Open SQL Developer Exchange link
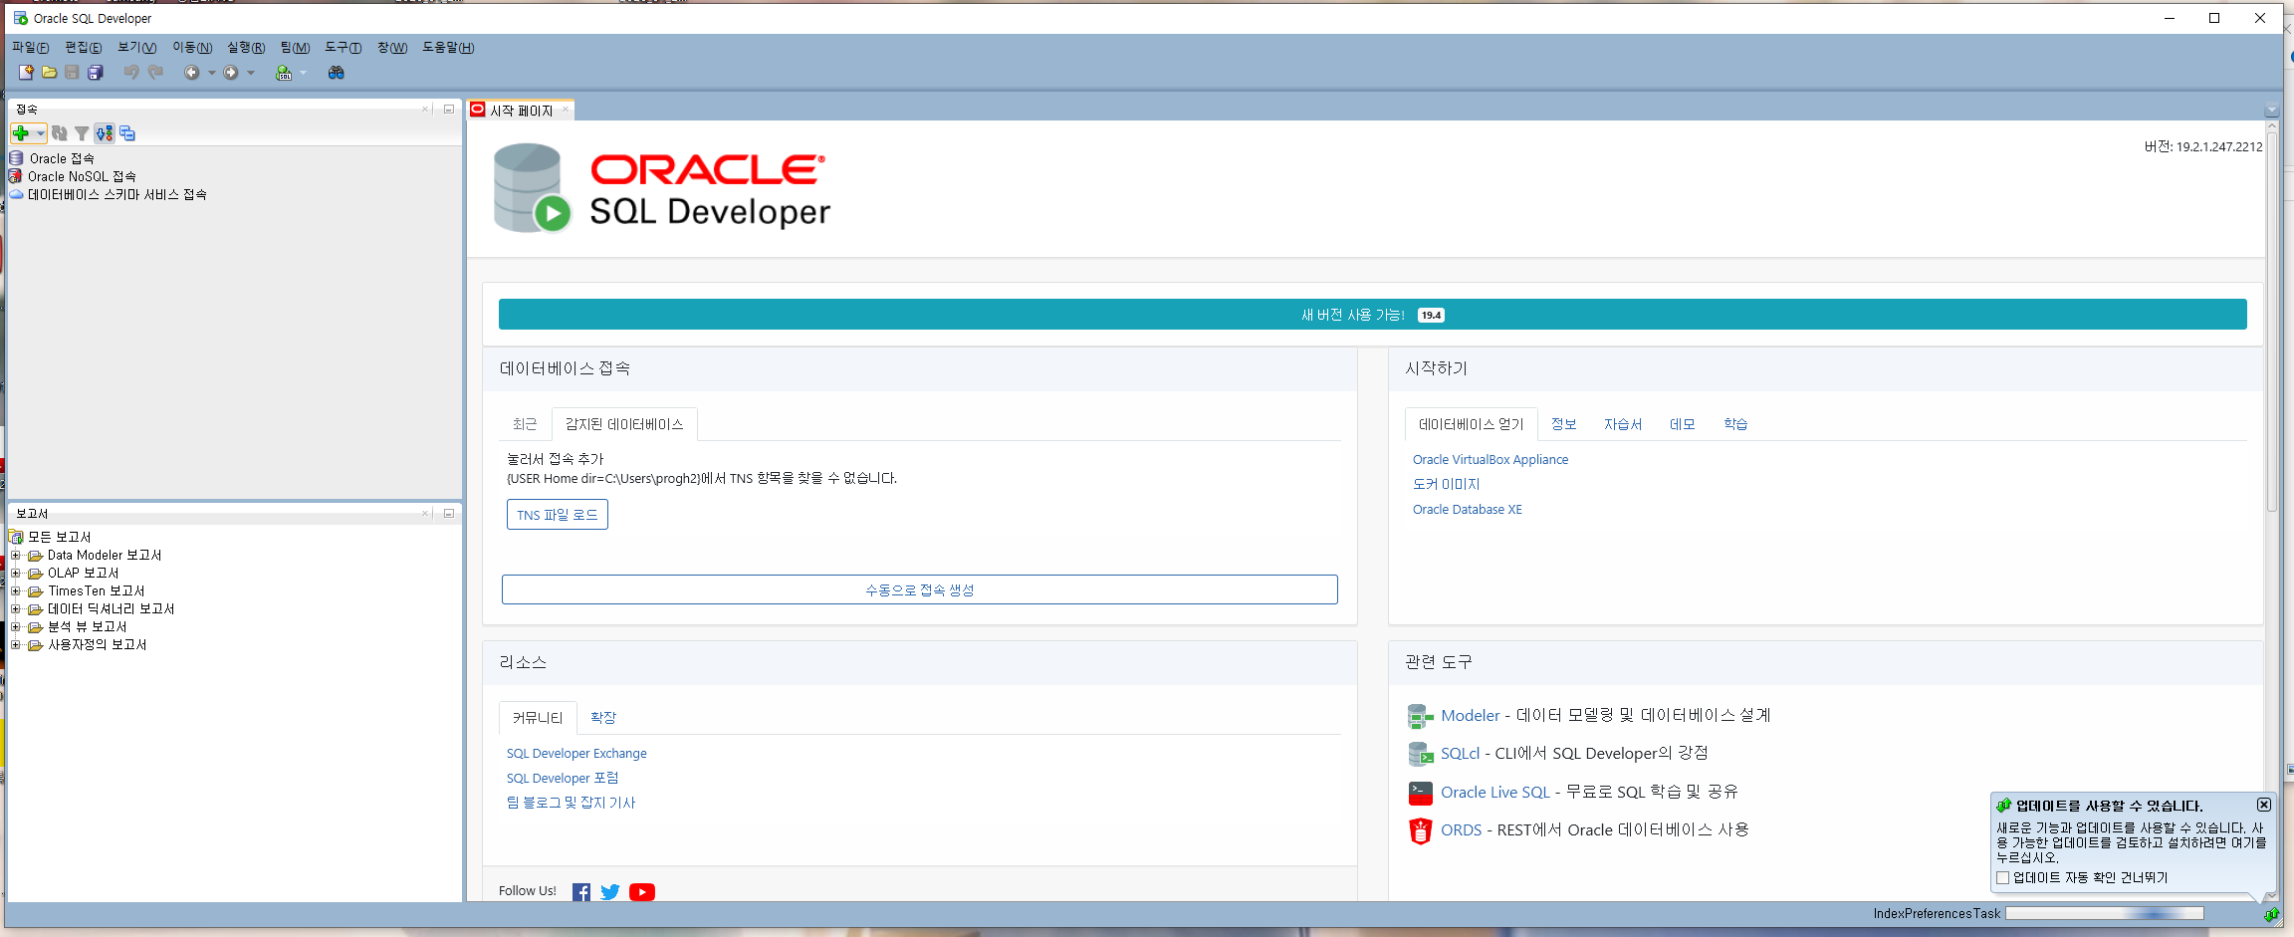The image size is (2294, 937). click(576, 754)
